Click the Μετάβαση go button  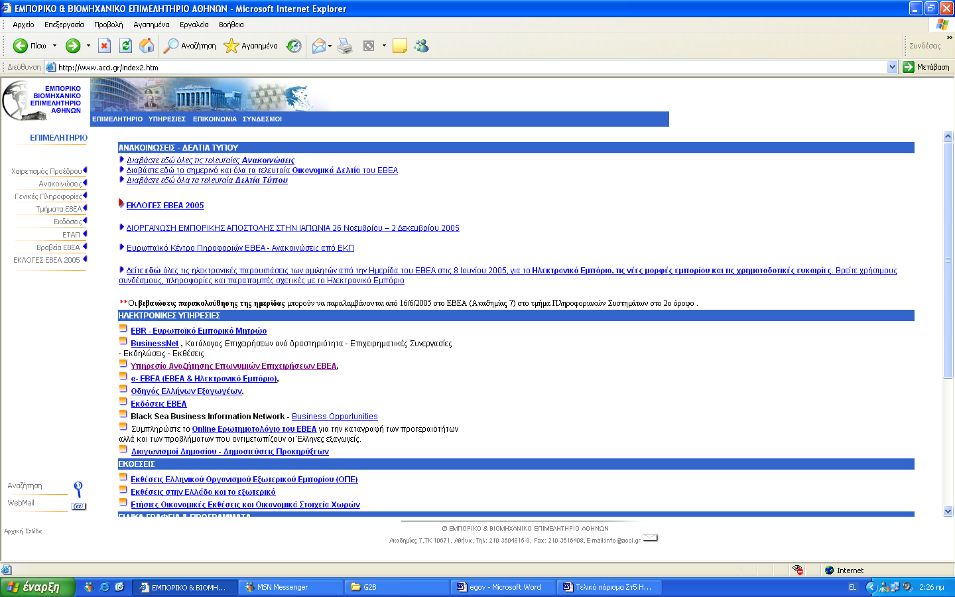[x=926, y=67]
